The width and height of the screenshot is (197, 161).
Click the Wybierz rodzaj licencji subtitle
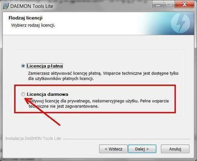click(x=33, y=26)
